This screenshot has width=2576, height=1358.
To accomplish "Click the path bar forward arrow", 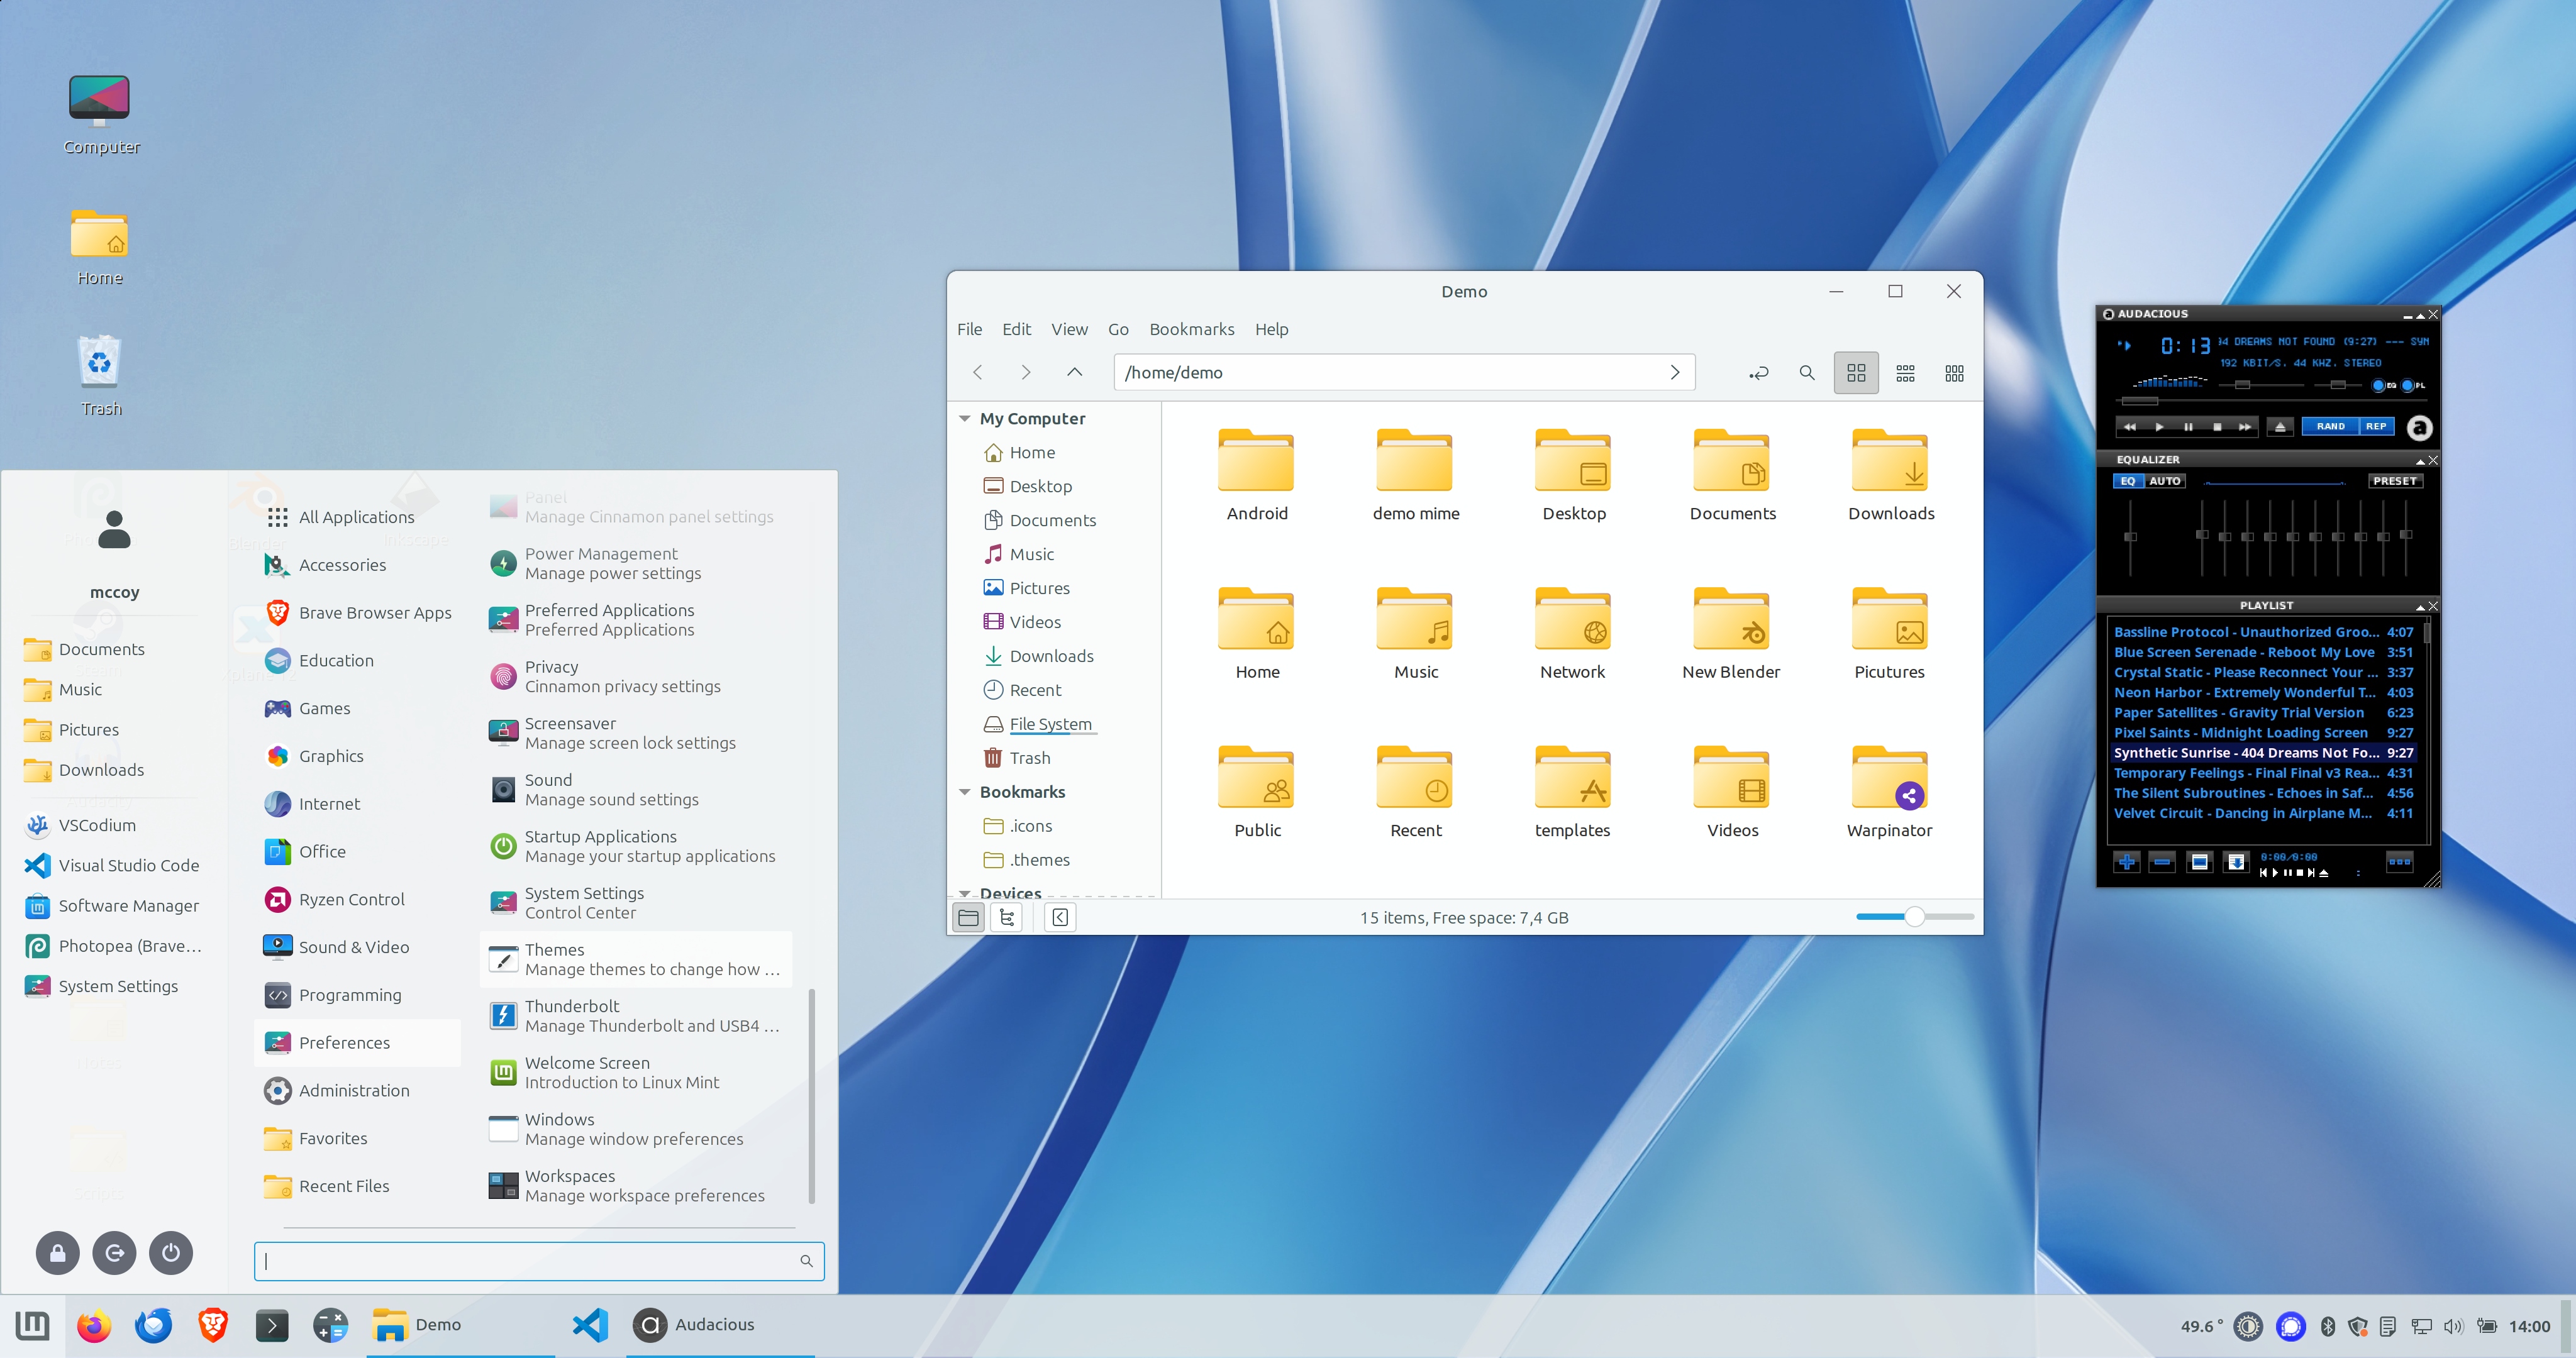I will pos(1675,372).
